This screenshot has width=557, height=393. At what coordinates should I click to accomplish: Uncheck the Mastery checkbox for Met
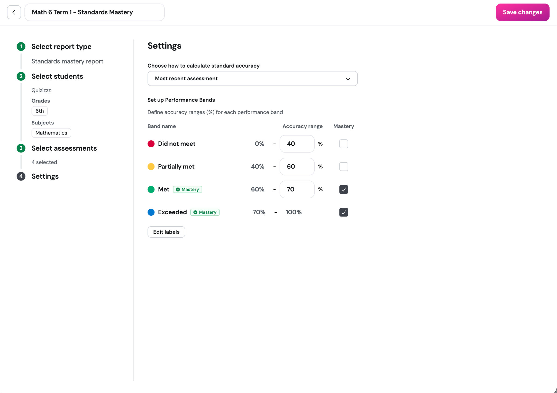[x=344, y=189]
